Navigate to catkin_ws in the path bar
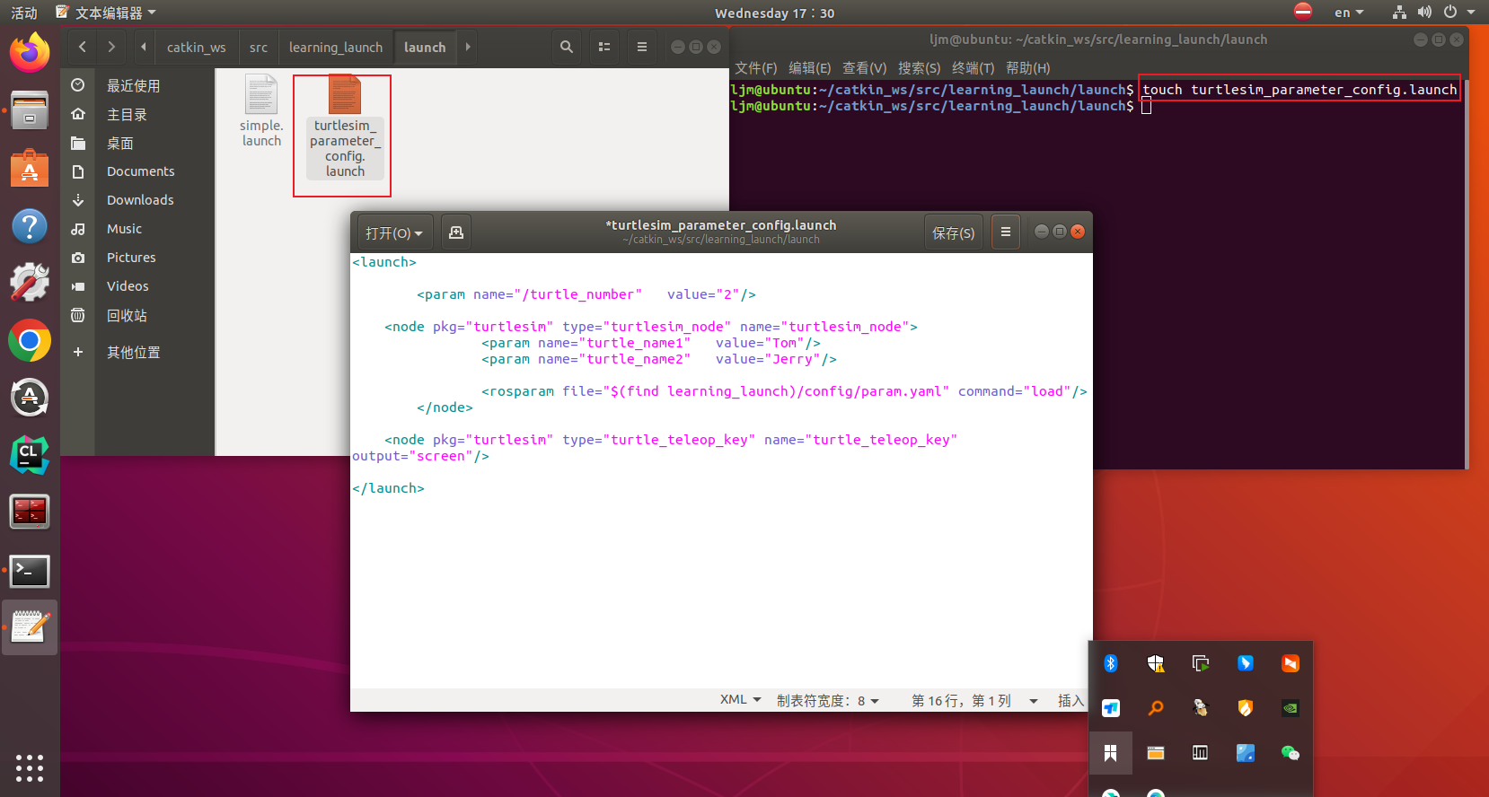 click(197, 47)
